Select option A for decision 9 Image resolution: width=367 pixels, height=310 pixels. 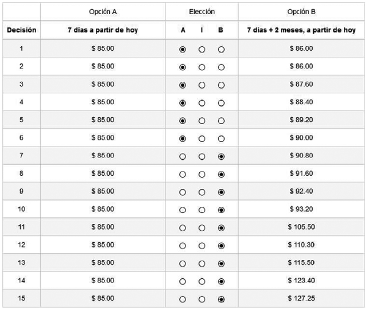point(183,192)
